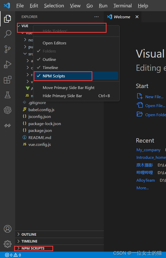
Task: Click the Open File... link
Action: [155, 106]
